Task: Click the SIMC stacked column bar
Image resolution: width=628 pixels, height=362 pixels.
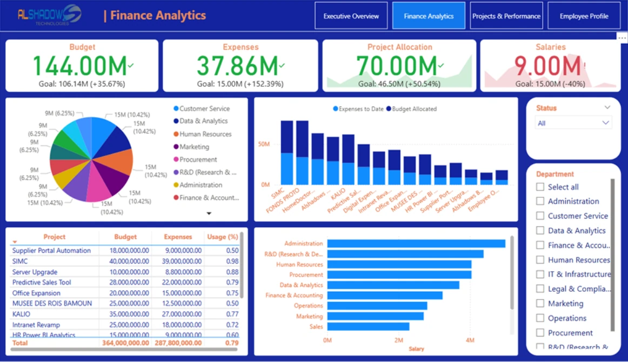Action: pyautogui.click(x=287, y=152)
